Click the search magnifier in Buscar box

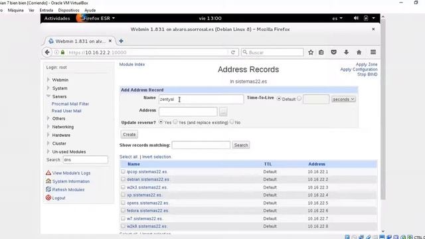(x=245, y=52)
